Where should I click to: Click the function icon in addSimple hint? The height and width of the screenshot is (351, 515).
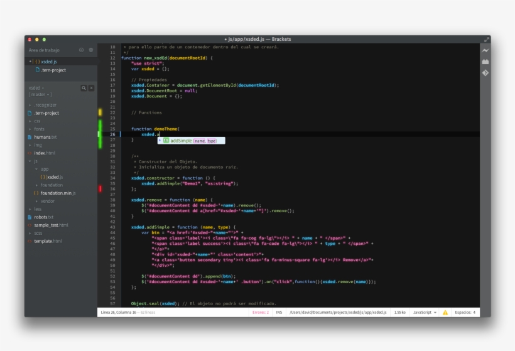point(166,141)
